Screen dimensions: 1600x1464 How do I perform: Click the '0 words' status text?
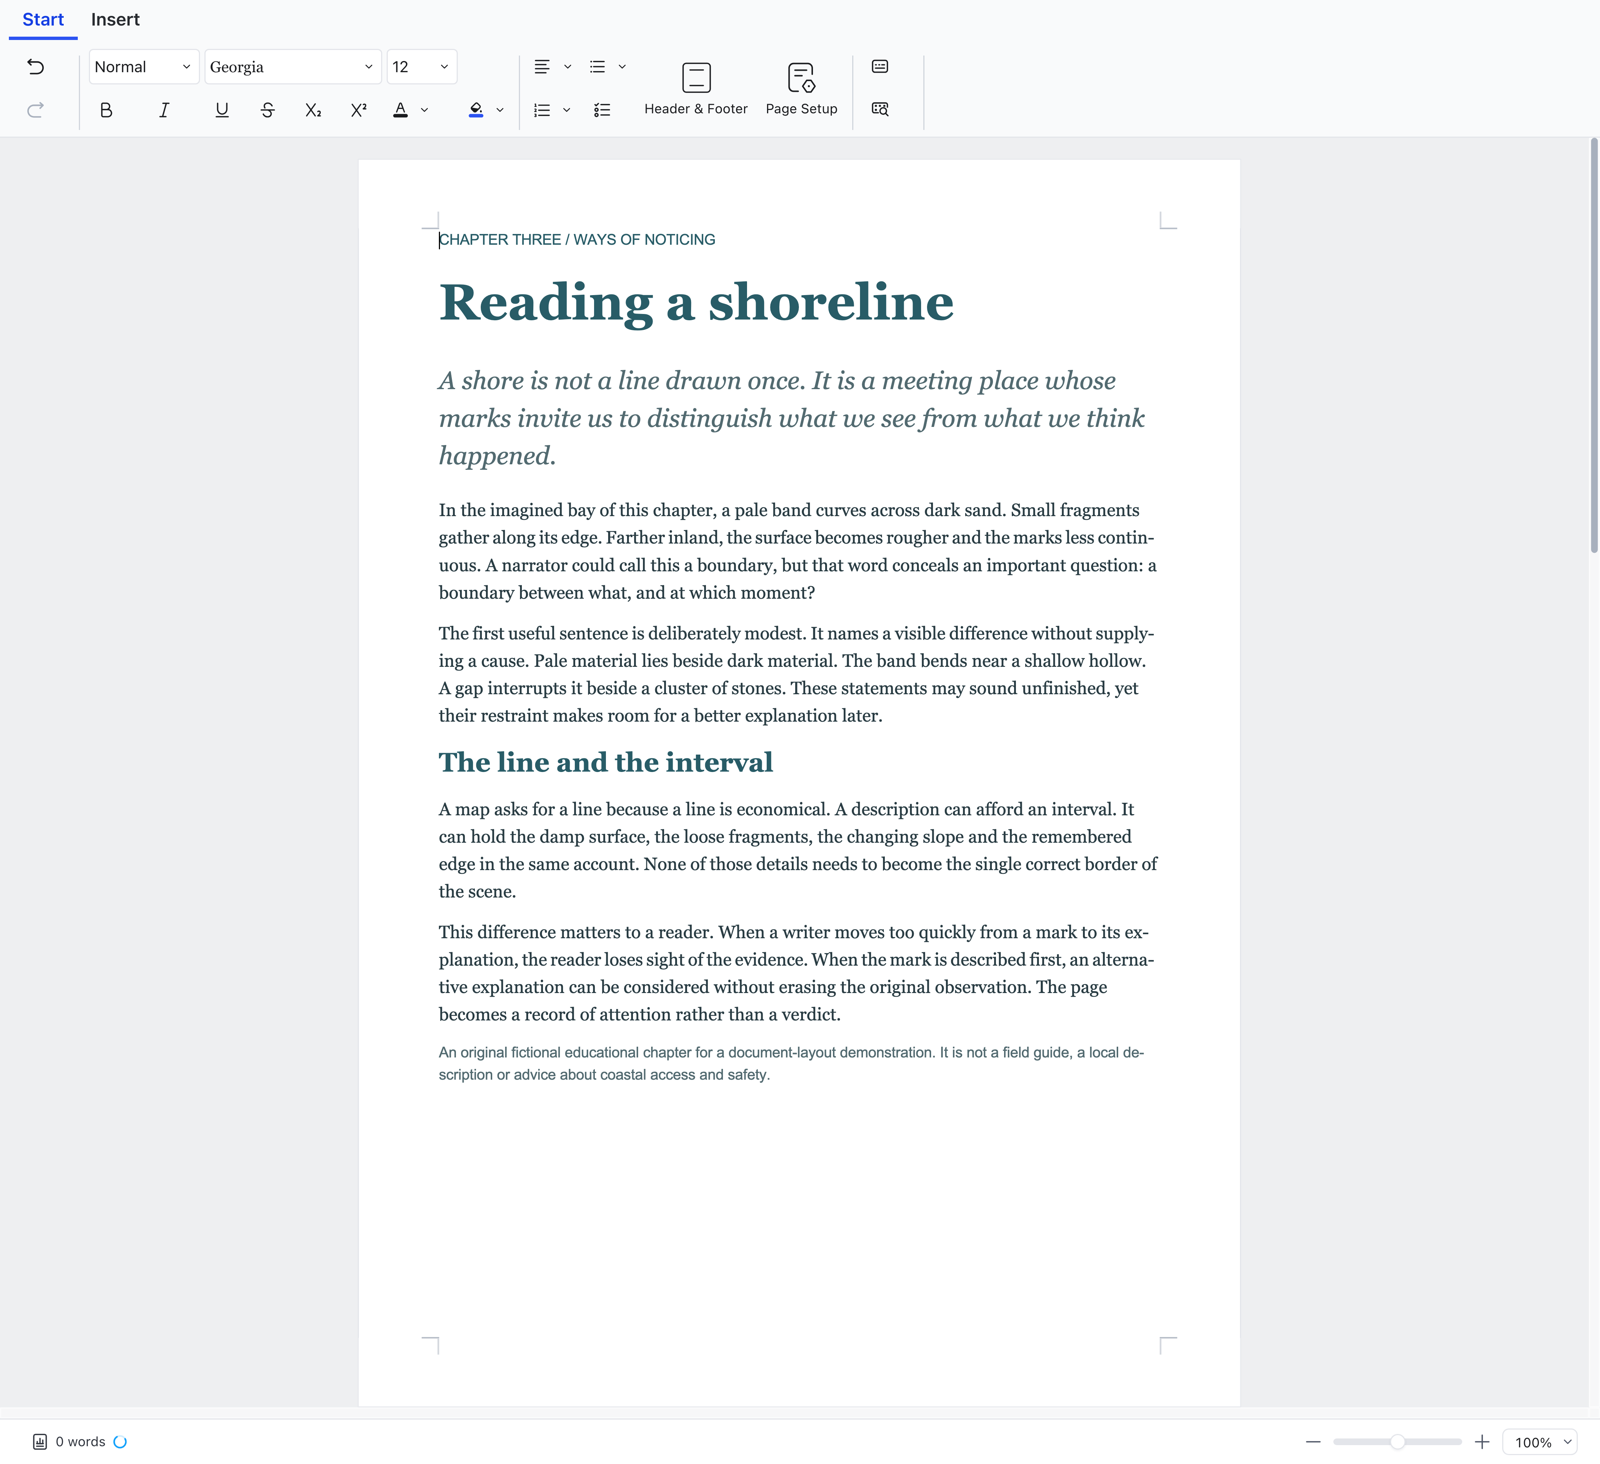coord(80,1442)
